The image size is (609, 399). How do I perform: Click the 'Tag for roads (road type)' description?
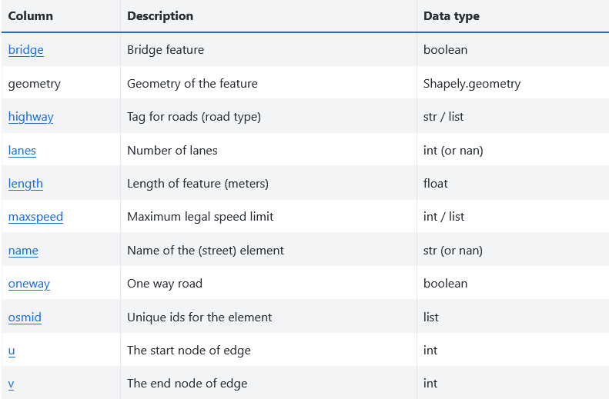(x=194, y=117)
